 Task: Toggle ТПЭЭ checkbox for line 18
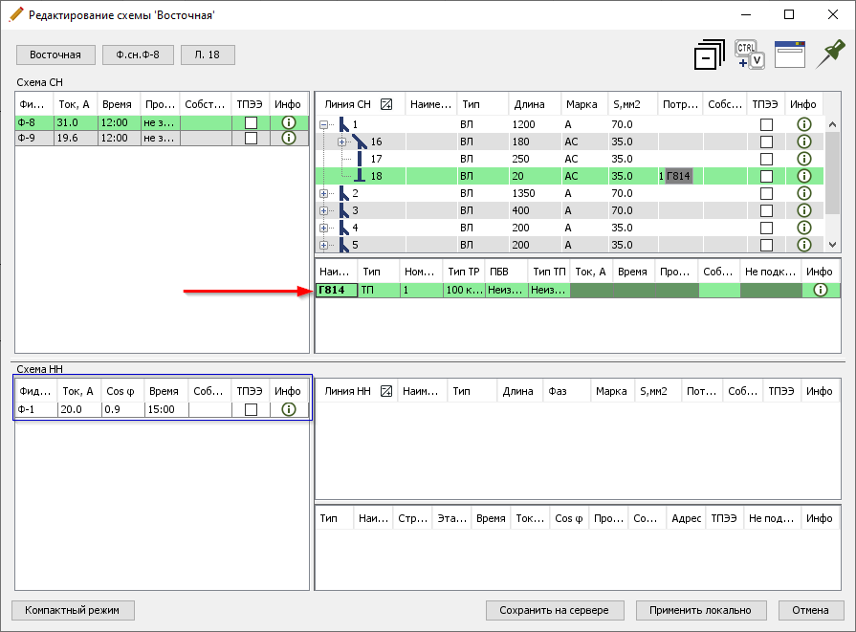tap(766, 176)
